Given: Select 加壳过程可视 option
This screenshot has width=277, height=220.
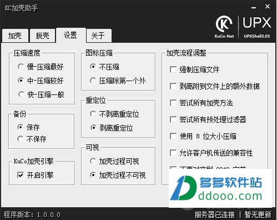Looking at the screenshot, I should [x=114, y=161].
